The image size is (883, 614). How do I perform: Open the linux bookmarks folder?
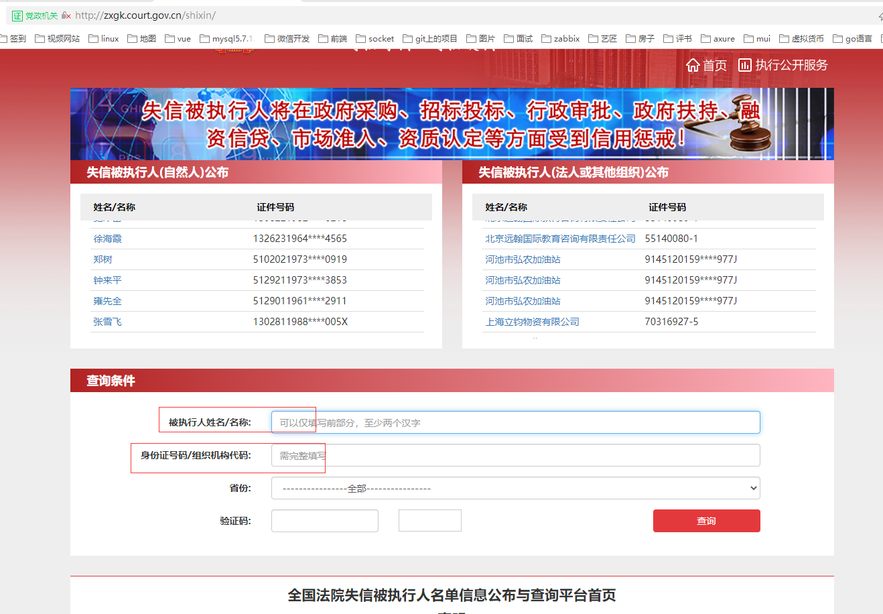tap(103, 38)
